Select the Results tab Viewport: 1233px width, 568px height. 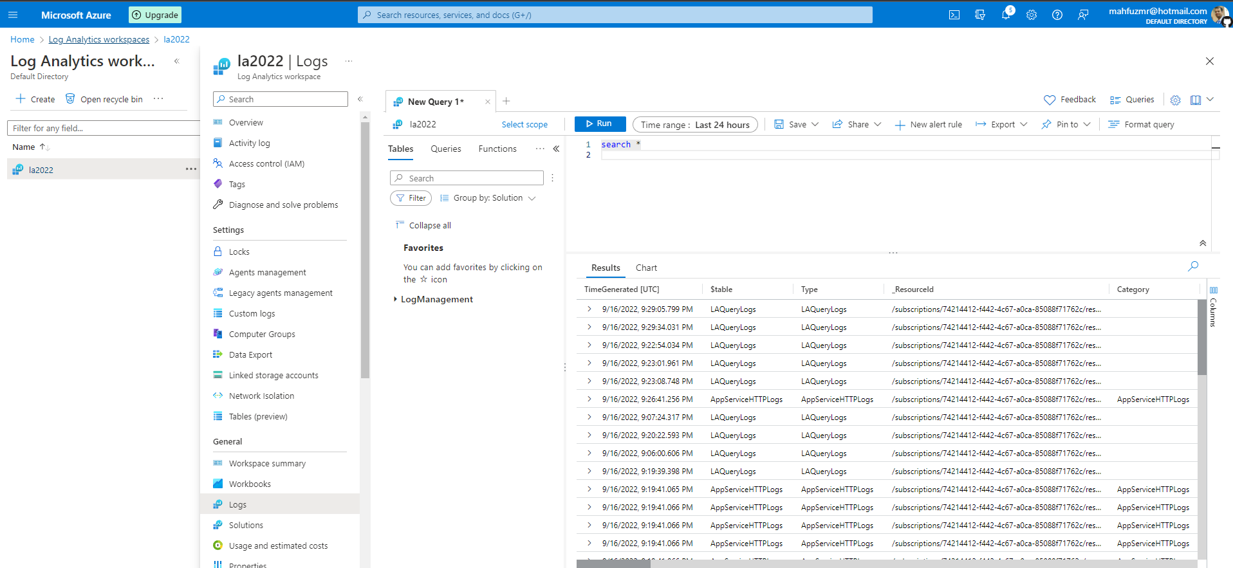click(606, 268)
